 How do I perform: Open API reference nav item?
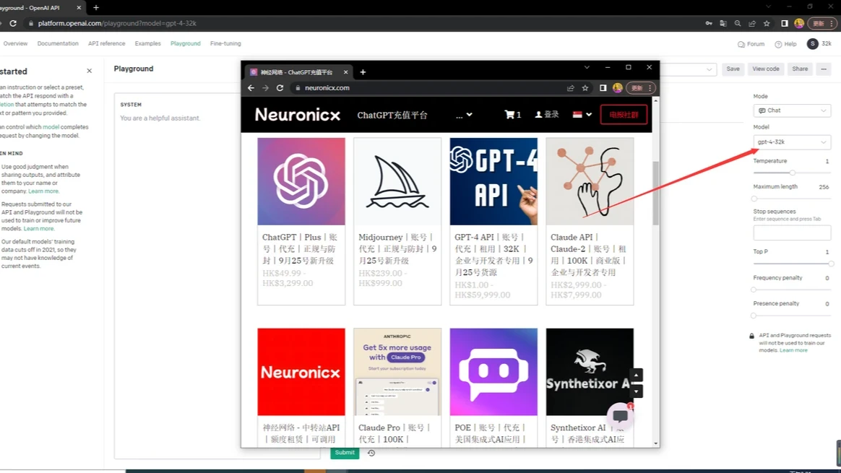click(x=107, y=43)
